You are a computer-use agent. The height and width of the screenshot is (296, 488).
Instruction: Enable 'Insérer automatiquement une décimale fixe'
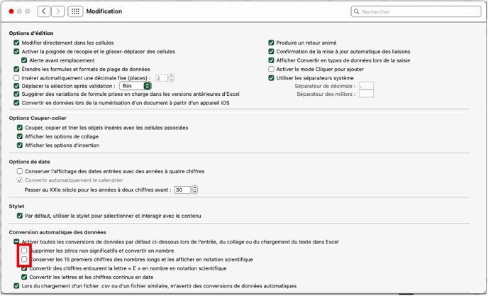(17, 77)
